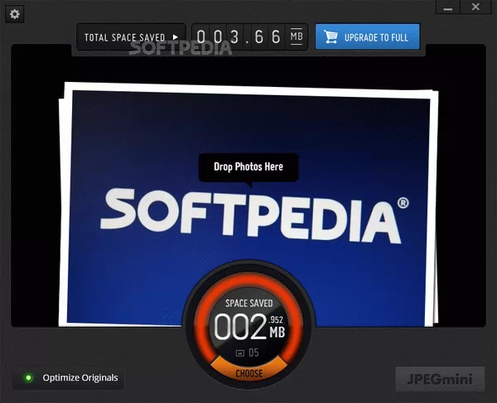
Task: Click the shopping cart icon
Action: point(331,37)
